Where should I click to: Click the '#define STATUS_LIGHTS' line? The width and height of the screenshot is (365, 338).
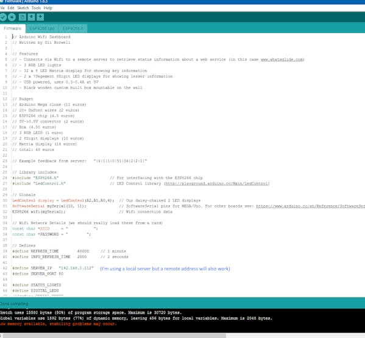click(37, 285)
